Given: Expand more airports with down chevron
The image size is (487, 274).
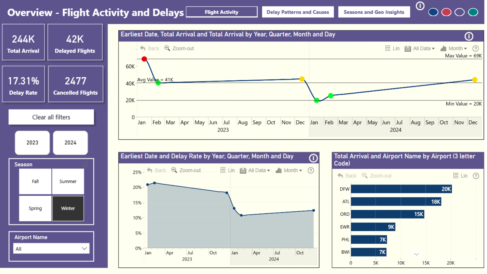Looking at the screenshot, I should [x=416, y=254].
